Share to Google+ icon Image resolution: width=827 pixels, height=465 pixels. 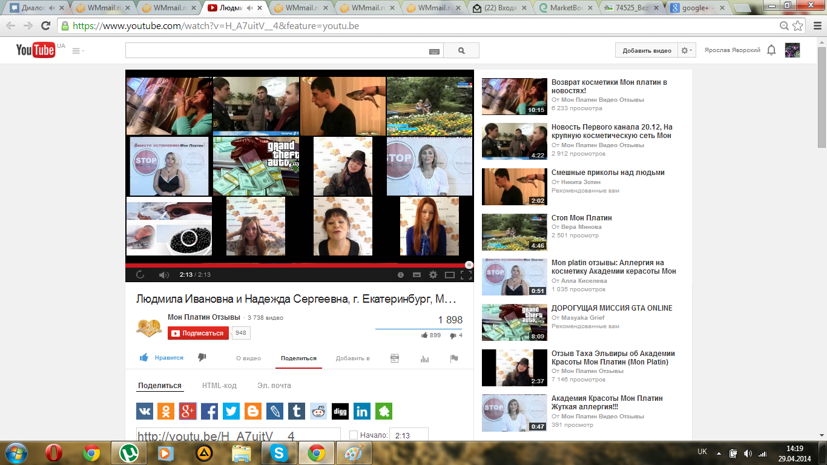tap(188, 411)
